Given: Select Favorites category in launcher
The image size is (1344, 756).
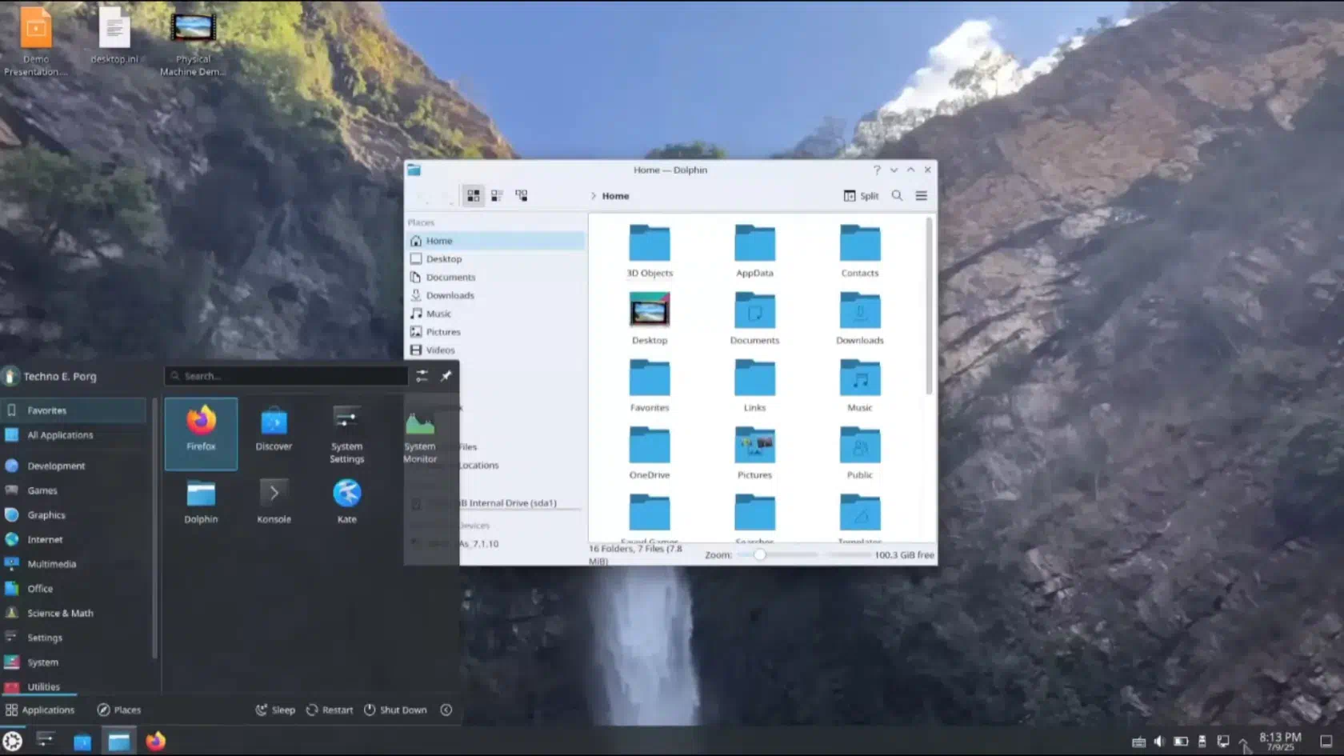Looking at the screenshot, I should coord(74,410).
